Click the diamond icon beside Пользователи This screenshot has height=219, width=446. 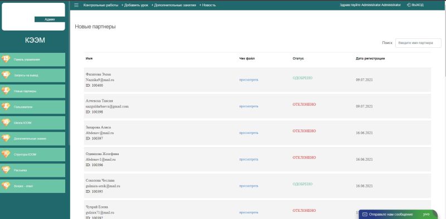pyautogui.click(x=6, y=107)
